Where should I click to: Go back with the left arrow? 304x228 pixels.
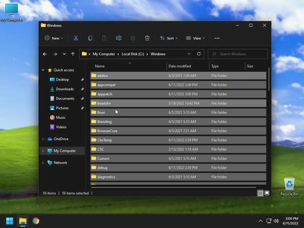(x=45, y=54)
